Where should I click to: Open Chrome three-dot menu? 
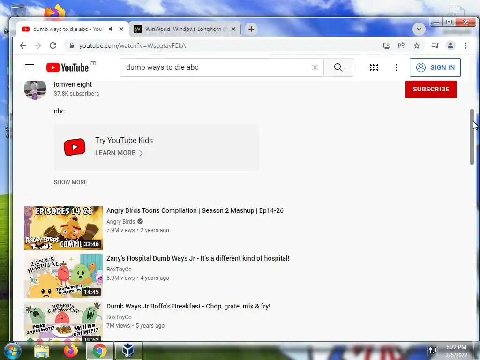click(x=465, y=45)
